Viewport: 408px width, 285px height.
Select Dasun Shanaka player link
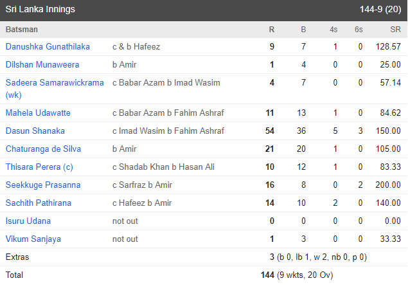[35, 131]
